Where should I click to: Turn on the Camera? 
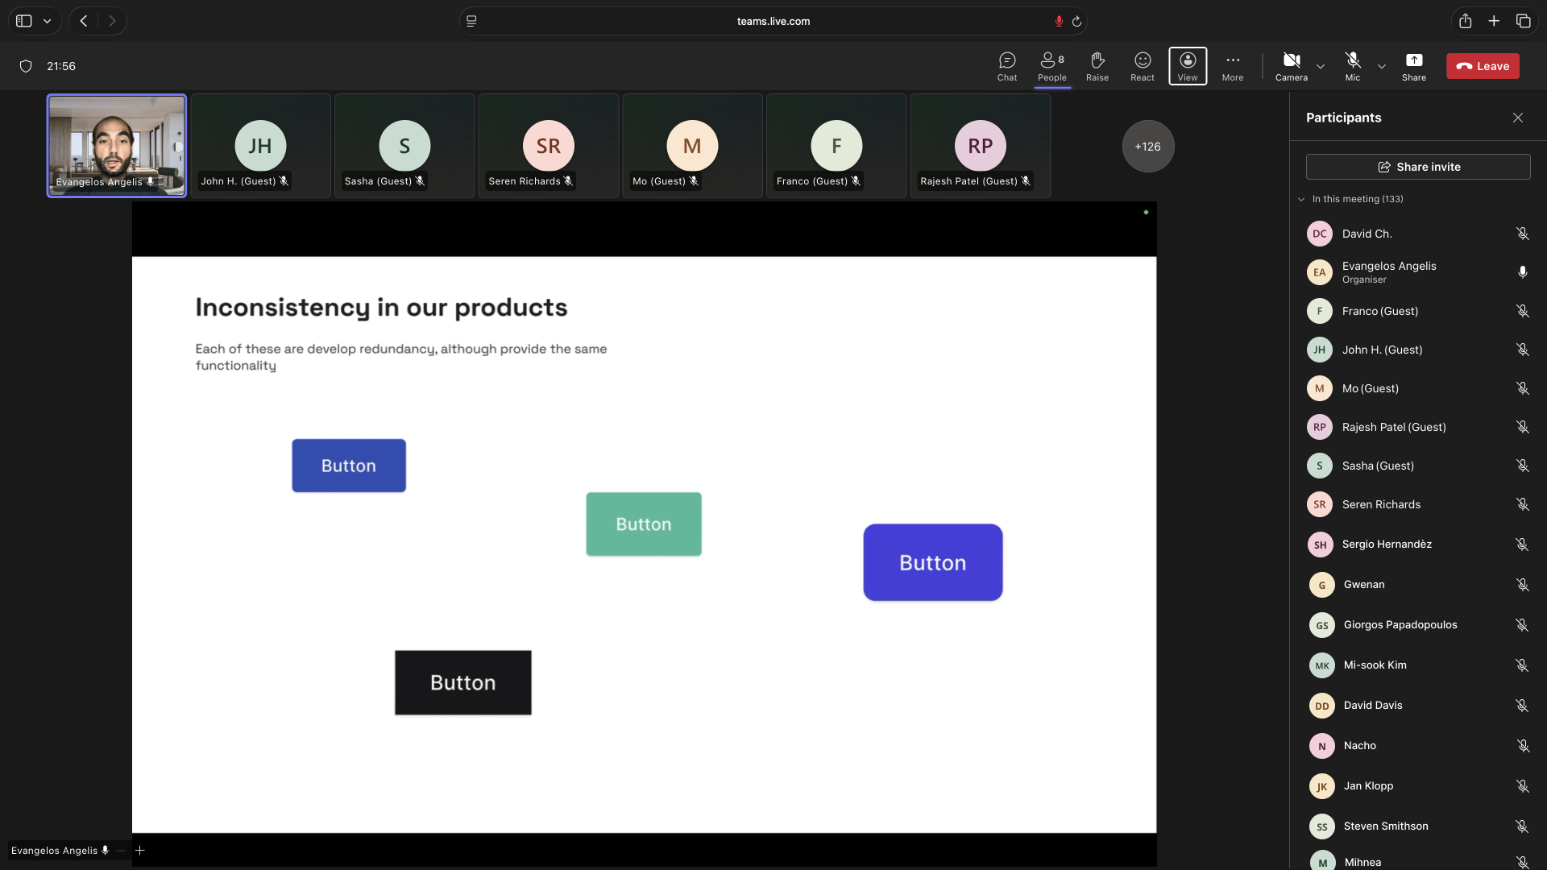point(1291,66)
